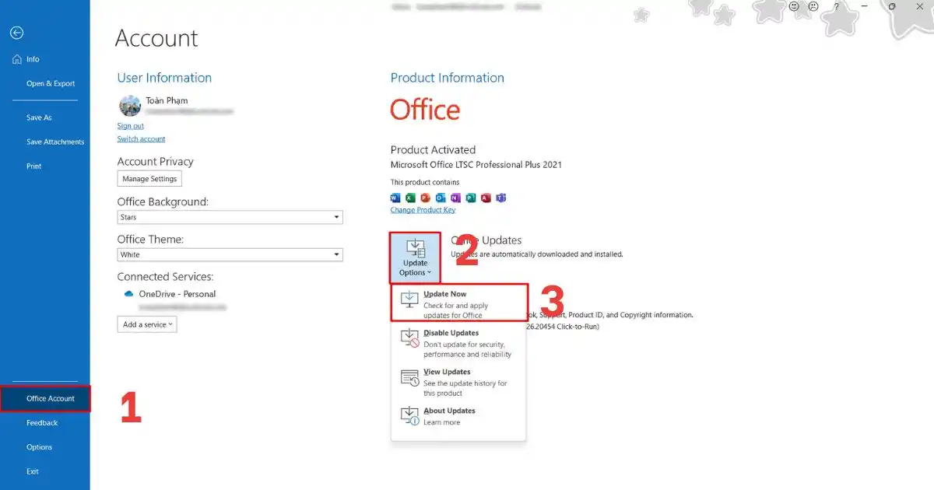Choose About Updates from the menu
The width and height of the screenshot is (934, 490).
point(459,416)
